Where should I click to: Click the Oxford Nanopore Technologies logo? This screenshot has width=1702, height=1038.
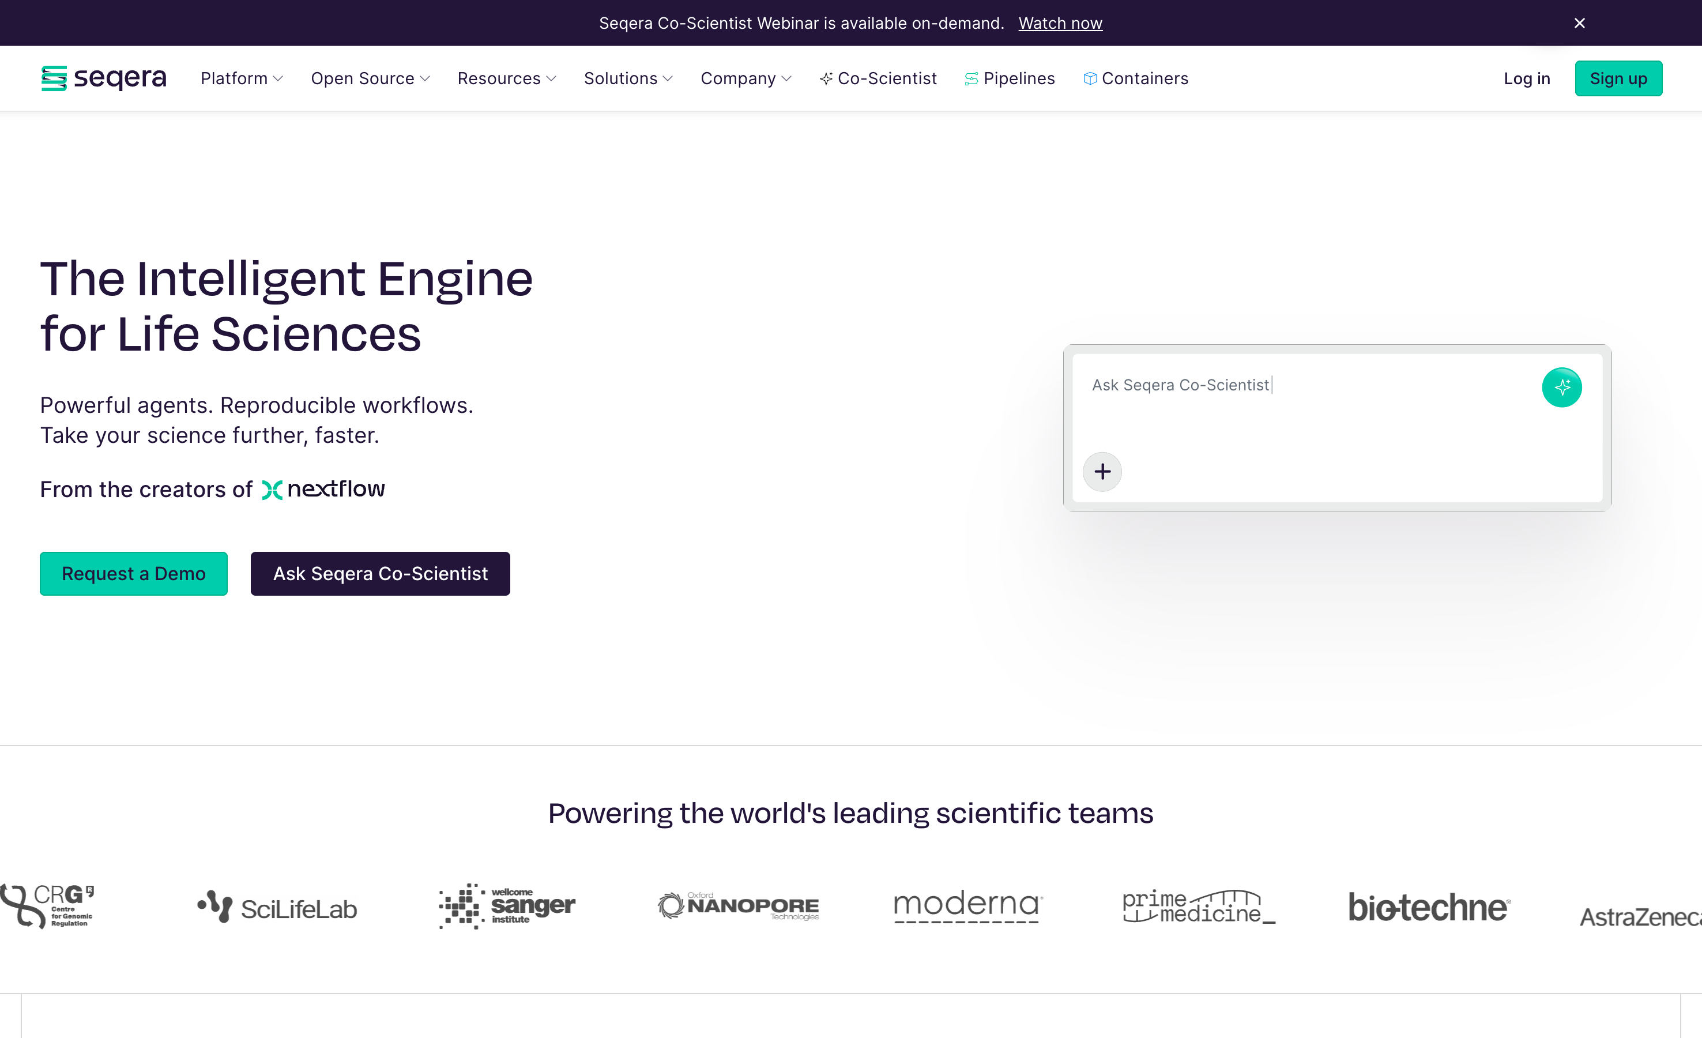coord(738,905)
